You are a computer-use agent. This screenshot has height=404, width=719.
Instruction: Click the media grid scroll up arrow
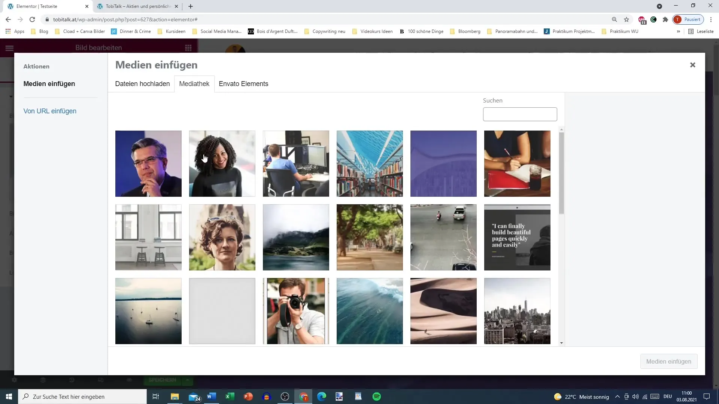point(561,129)
